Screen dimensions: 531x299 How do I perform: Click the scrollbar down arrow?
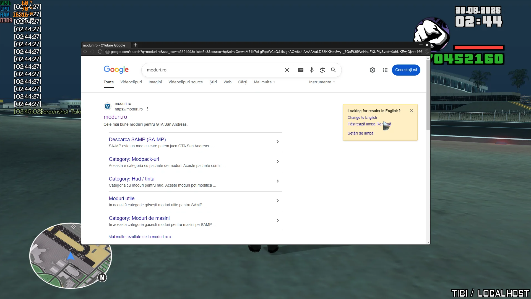[x=428, y=242]
